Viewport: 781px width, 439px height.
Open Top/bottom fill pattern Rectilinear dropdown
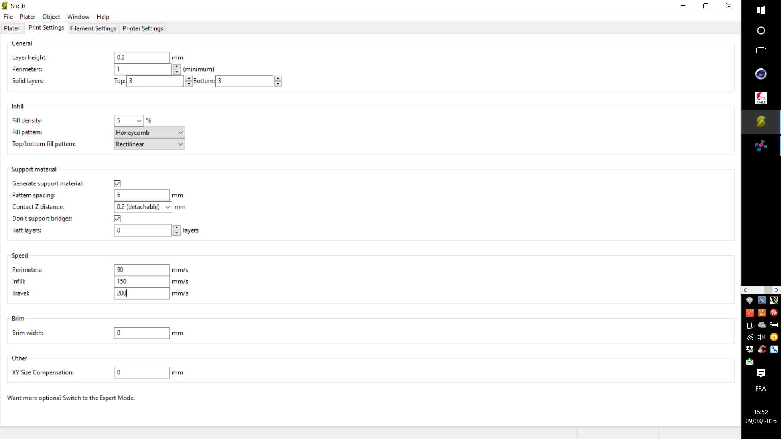[x=149, y=144]
